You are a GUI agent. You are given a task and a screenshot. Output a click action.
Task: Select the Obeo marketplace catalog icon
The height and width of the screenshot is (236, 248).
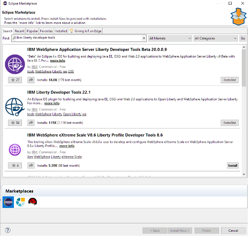click(21, 202)
